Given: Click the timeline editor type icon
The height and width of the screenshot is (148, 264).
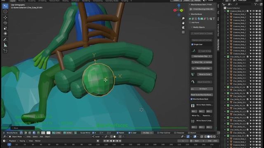Looking at the screenshot, I should [4, 141].
